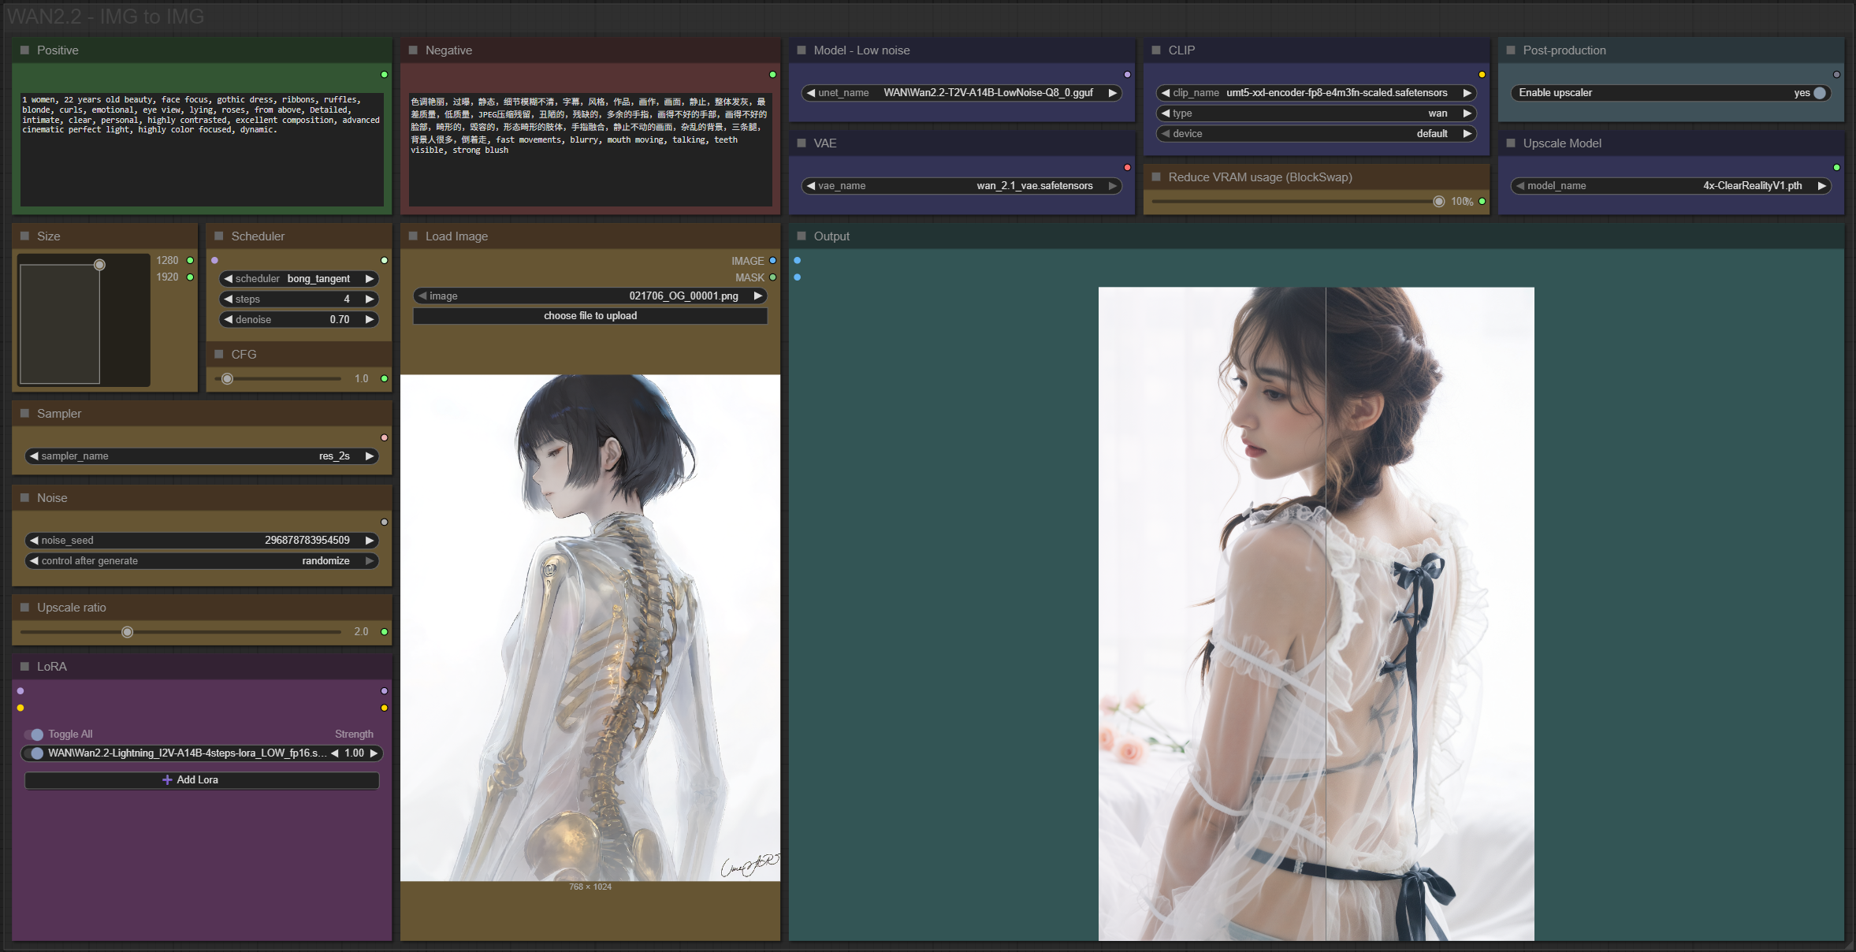Click the choose file to upload button
Image resolution: width=1856 pixels, height=952 pixels.
[x=590, y=316]
